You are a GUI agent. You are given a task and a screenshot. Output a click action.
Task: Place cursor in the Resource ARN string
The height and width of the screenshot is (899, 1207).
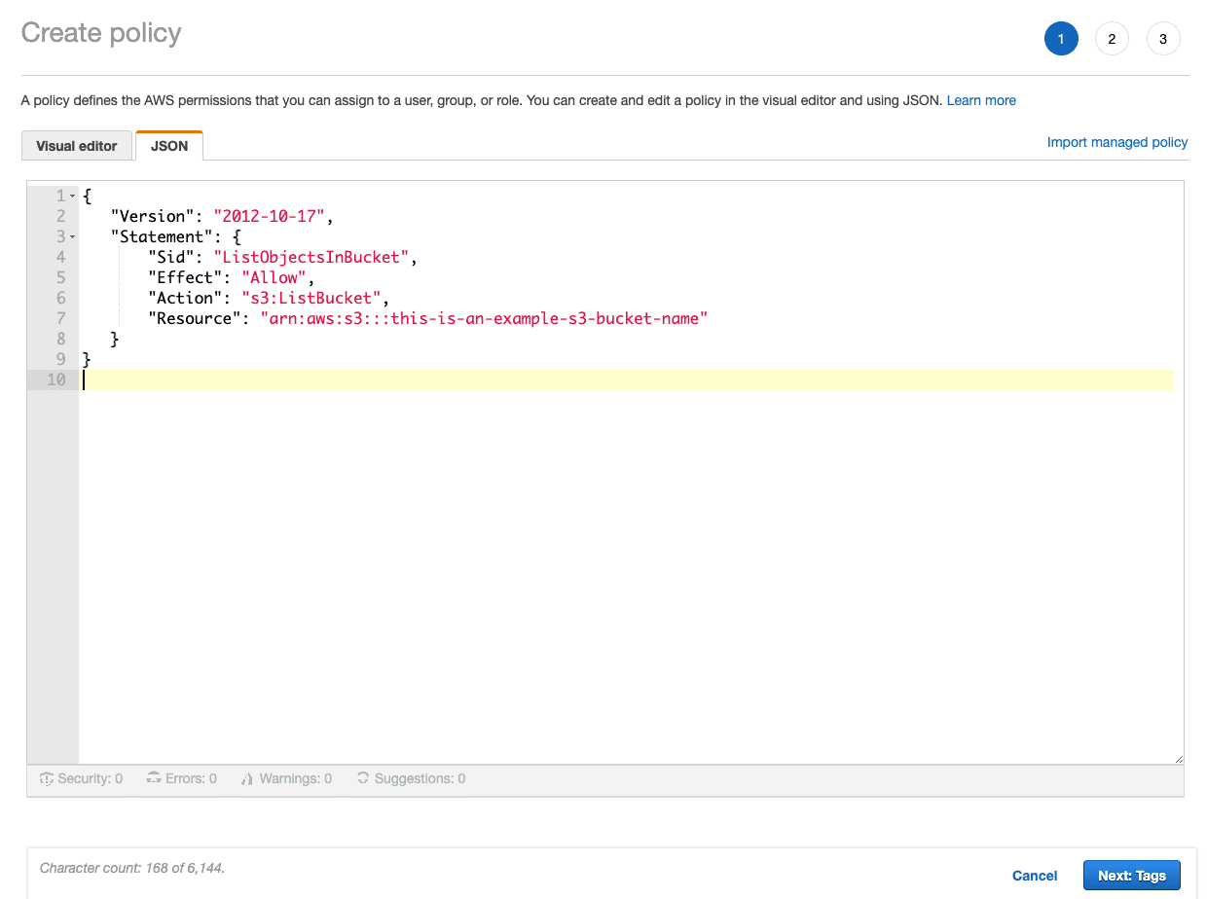(483, 318)
